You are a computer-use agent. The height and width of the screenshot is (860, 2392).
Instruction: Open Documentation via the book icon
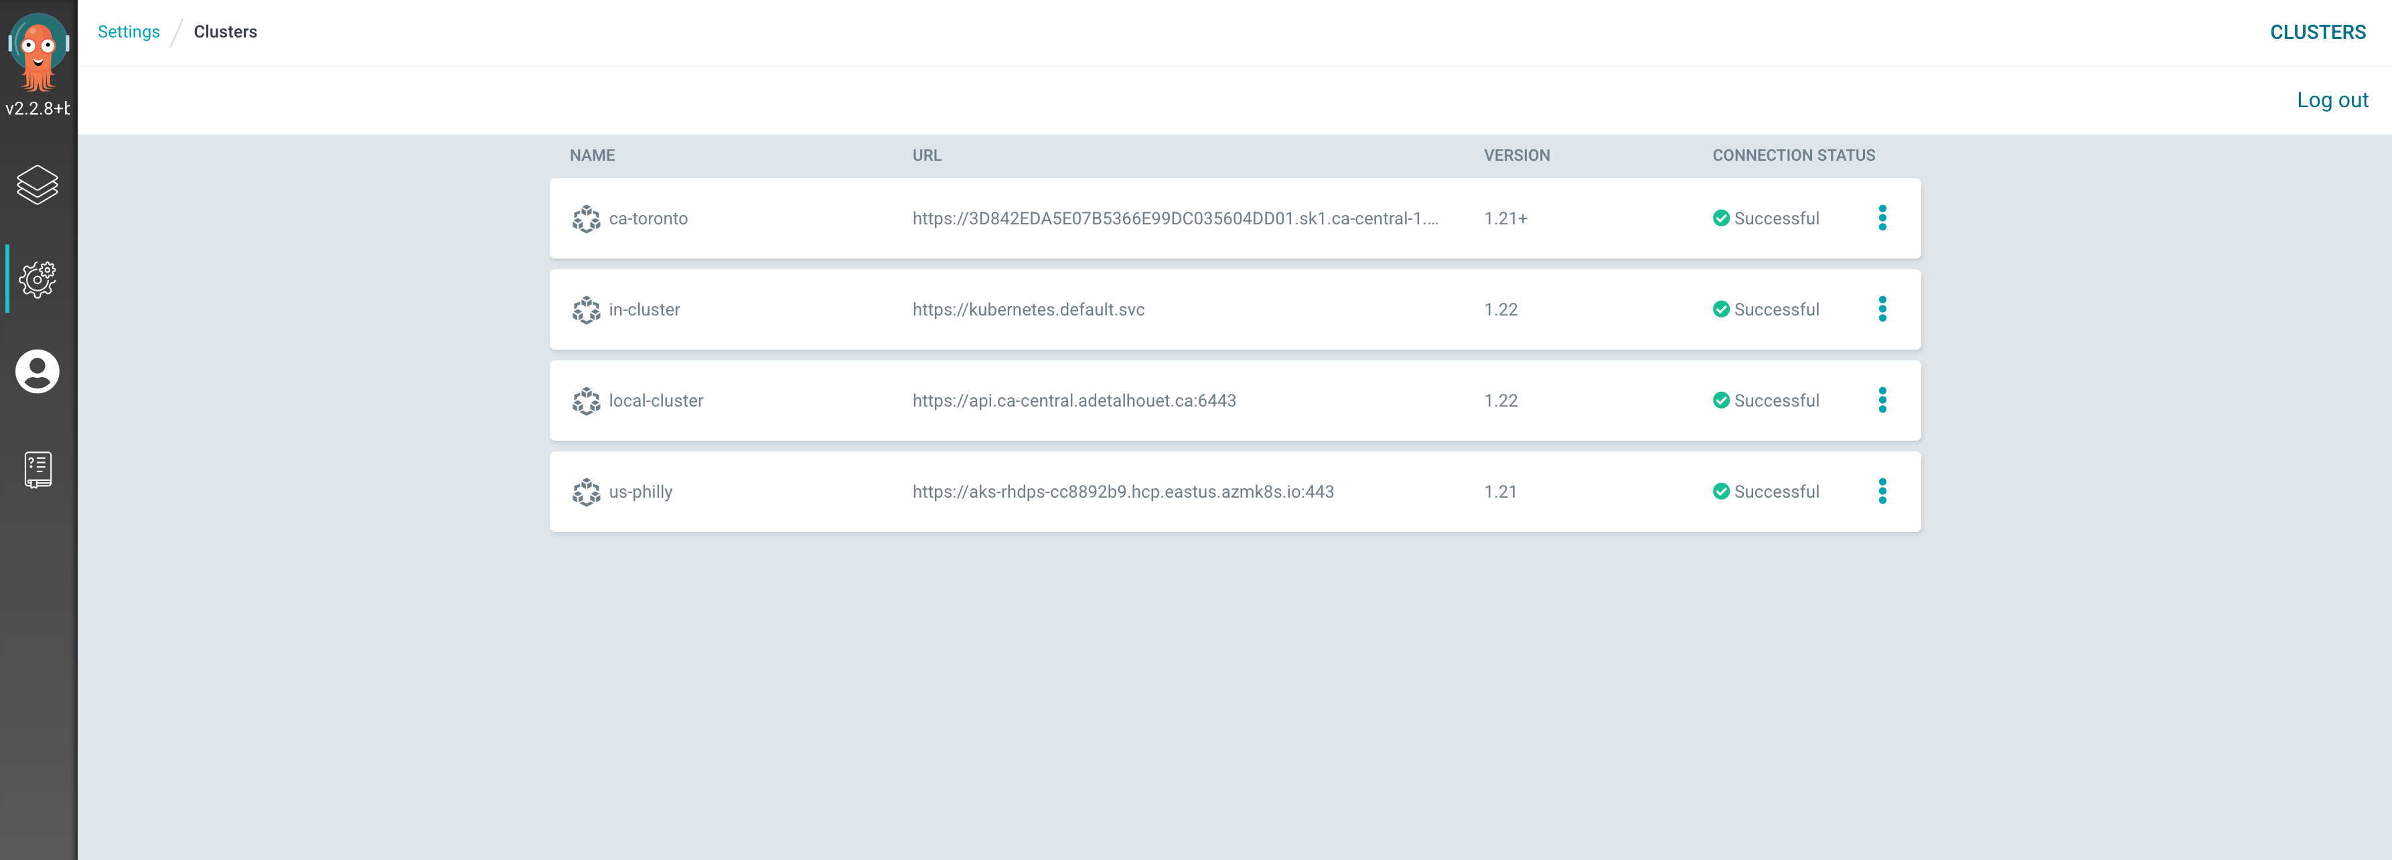click(x=37, y=470)
